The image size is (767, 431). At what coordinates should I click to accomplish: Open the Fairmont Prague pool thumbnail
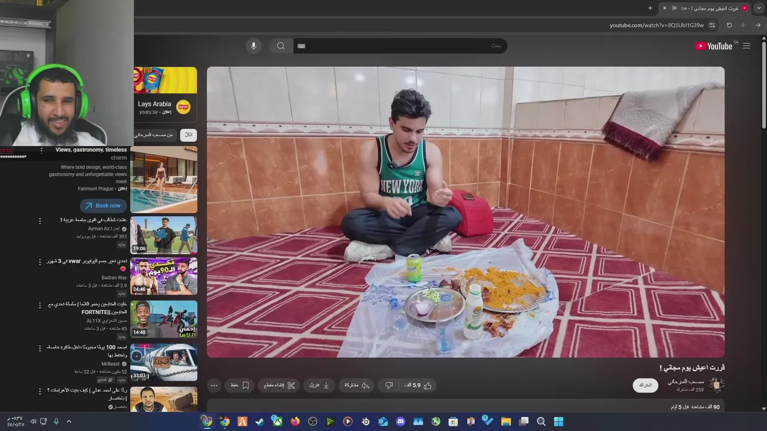[164, 180]
